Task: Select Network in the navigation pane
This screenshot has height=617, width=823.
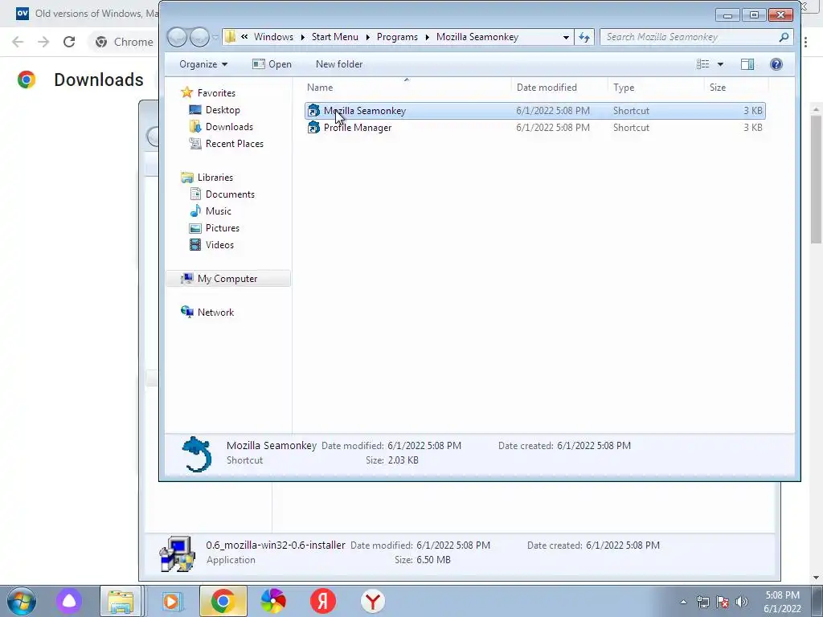Action: coord(215,313)
